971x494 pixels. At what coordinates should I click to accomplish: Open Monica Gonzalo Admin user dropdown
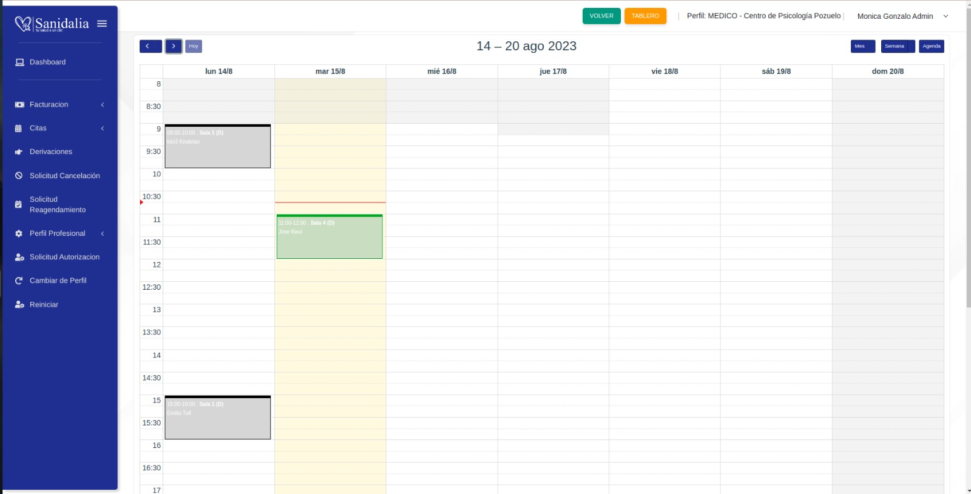(902, 16)
